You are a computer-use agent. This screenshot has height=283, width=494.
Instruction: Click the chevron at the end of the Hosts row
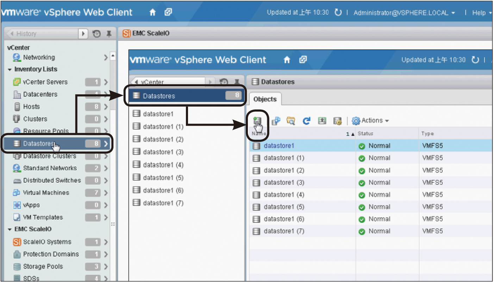(106, 107)
